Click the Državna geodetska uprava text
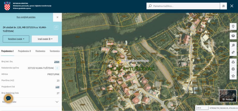This screenshot has width=238, height=111. (22, 8)
